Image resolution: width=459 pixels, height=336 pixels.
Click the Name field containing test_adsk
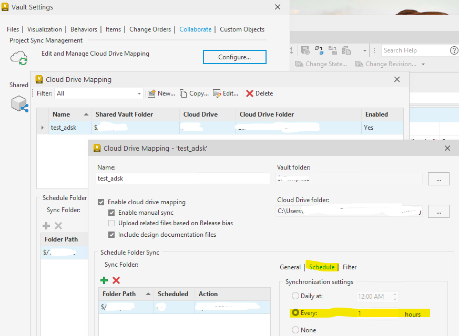point(182,178)
